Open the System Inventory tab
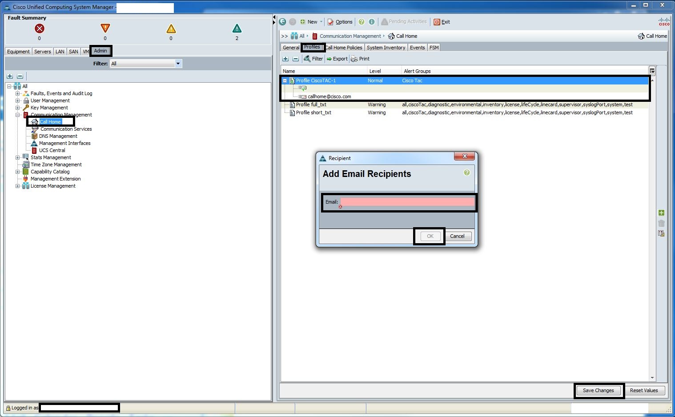 386,48
